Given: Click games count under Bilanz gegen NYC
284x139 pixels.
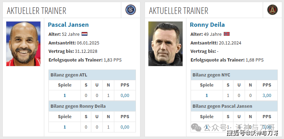Looking at the screenshot, I should tap(207, 95).
